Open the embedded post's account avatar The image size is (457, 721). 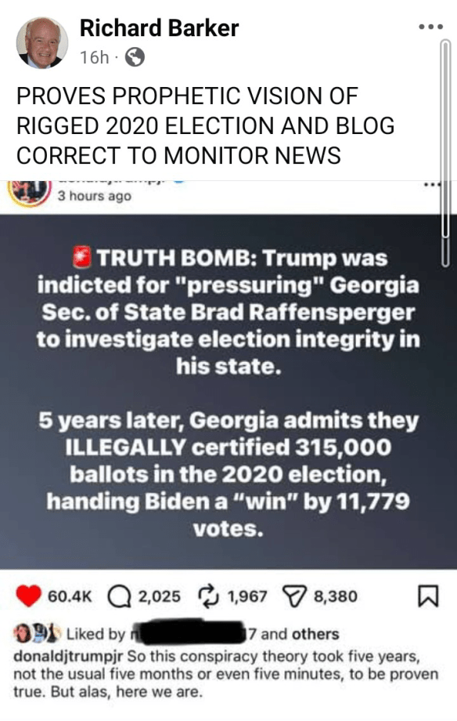tap(31, 193)
